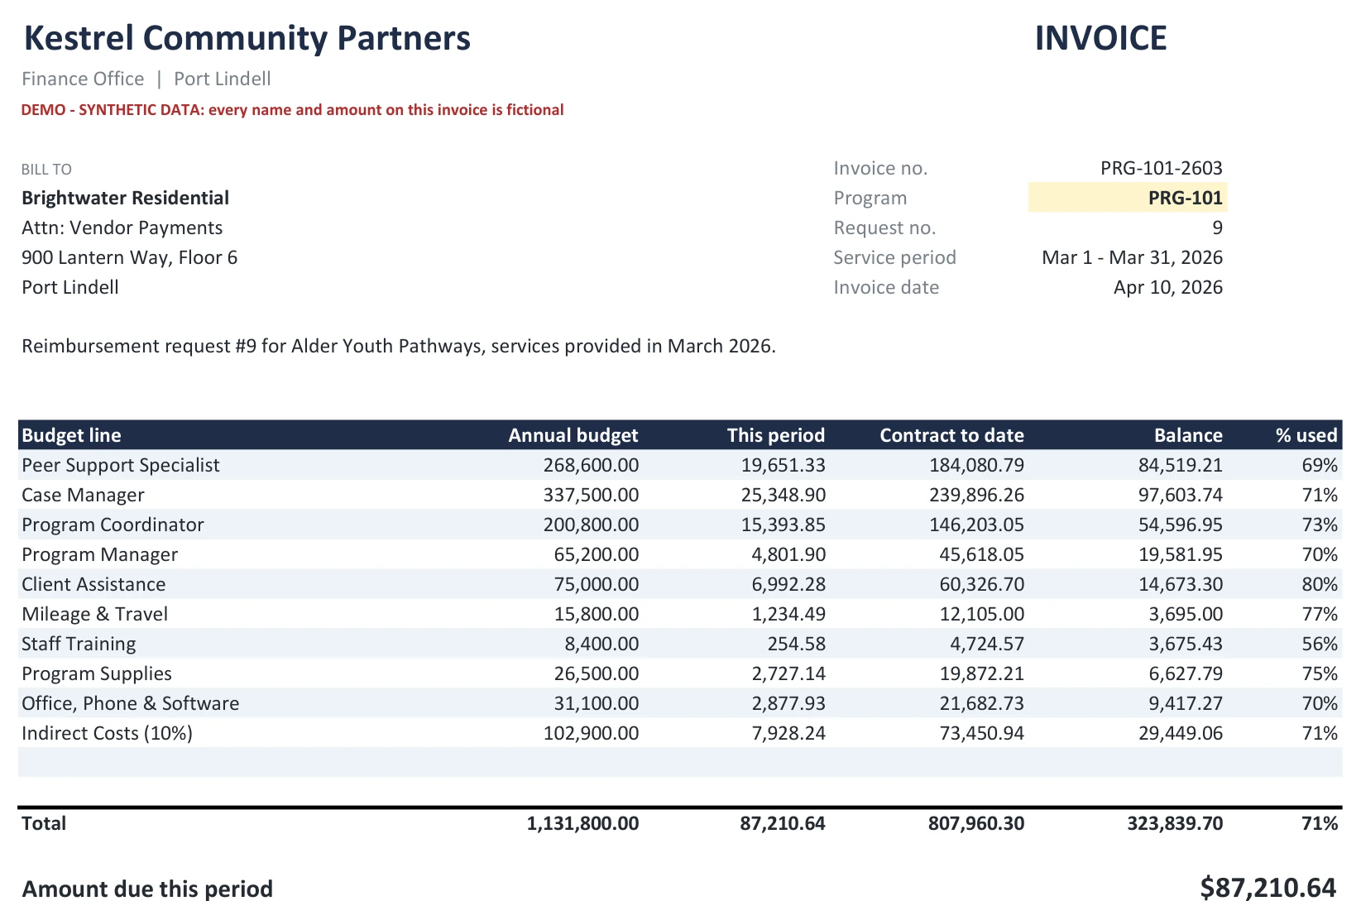
Task: Select the request number 9 value
Action: click(1217, 228)
